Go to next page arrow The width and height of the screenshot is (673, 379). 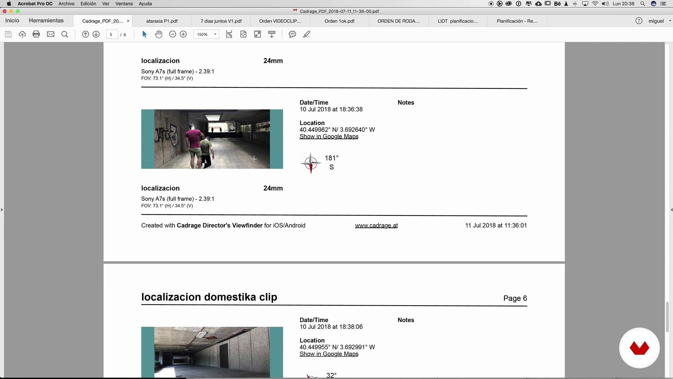[x=96, y=34]
